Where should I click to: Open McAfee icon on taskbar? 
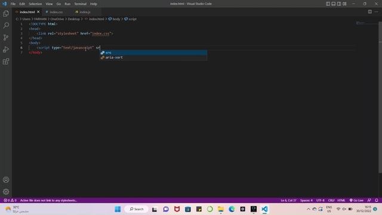point(177,209)
